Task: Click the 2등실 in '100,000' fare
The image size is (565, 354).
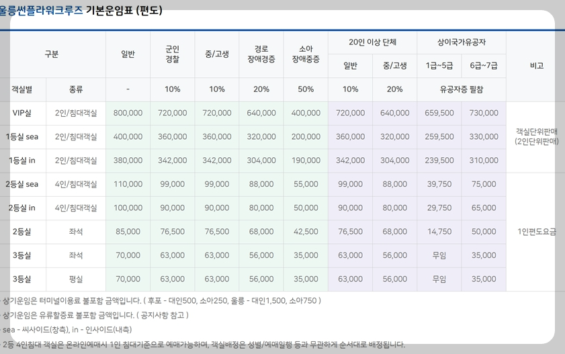Action: click(128, 208)
